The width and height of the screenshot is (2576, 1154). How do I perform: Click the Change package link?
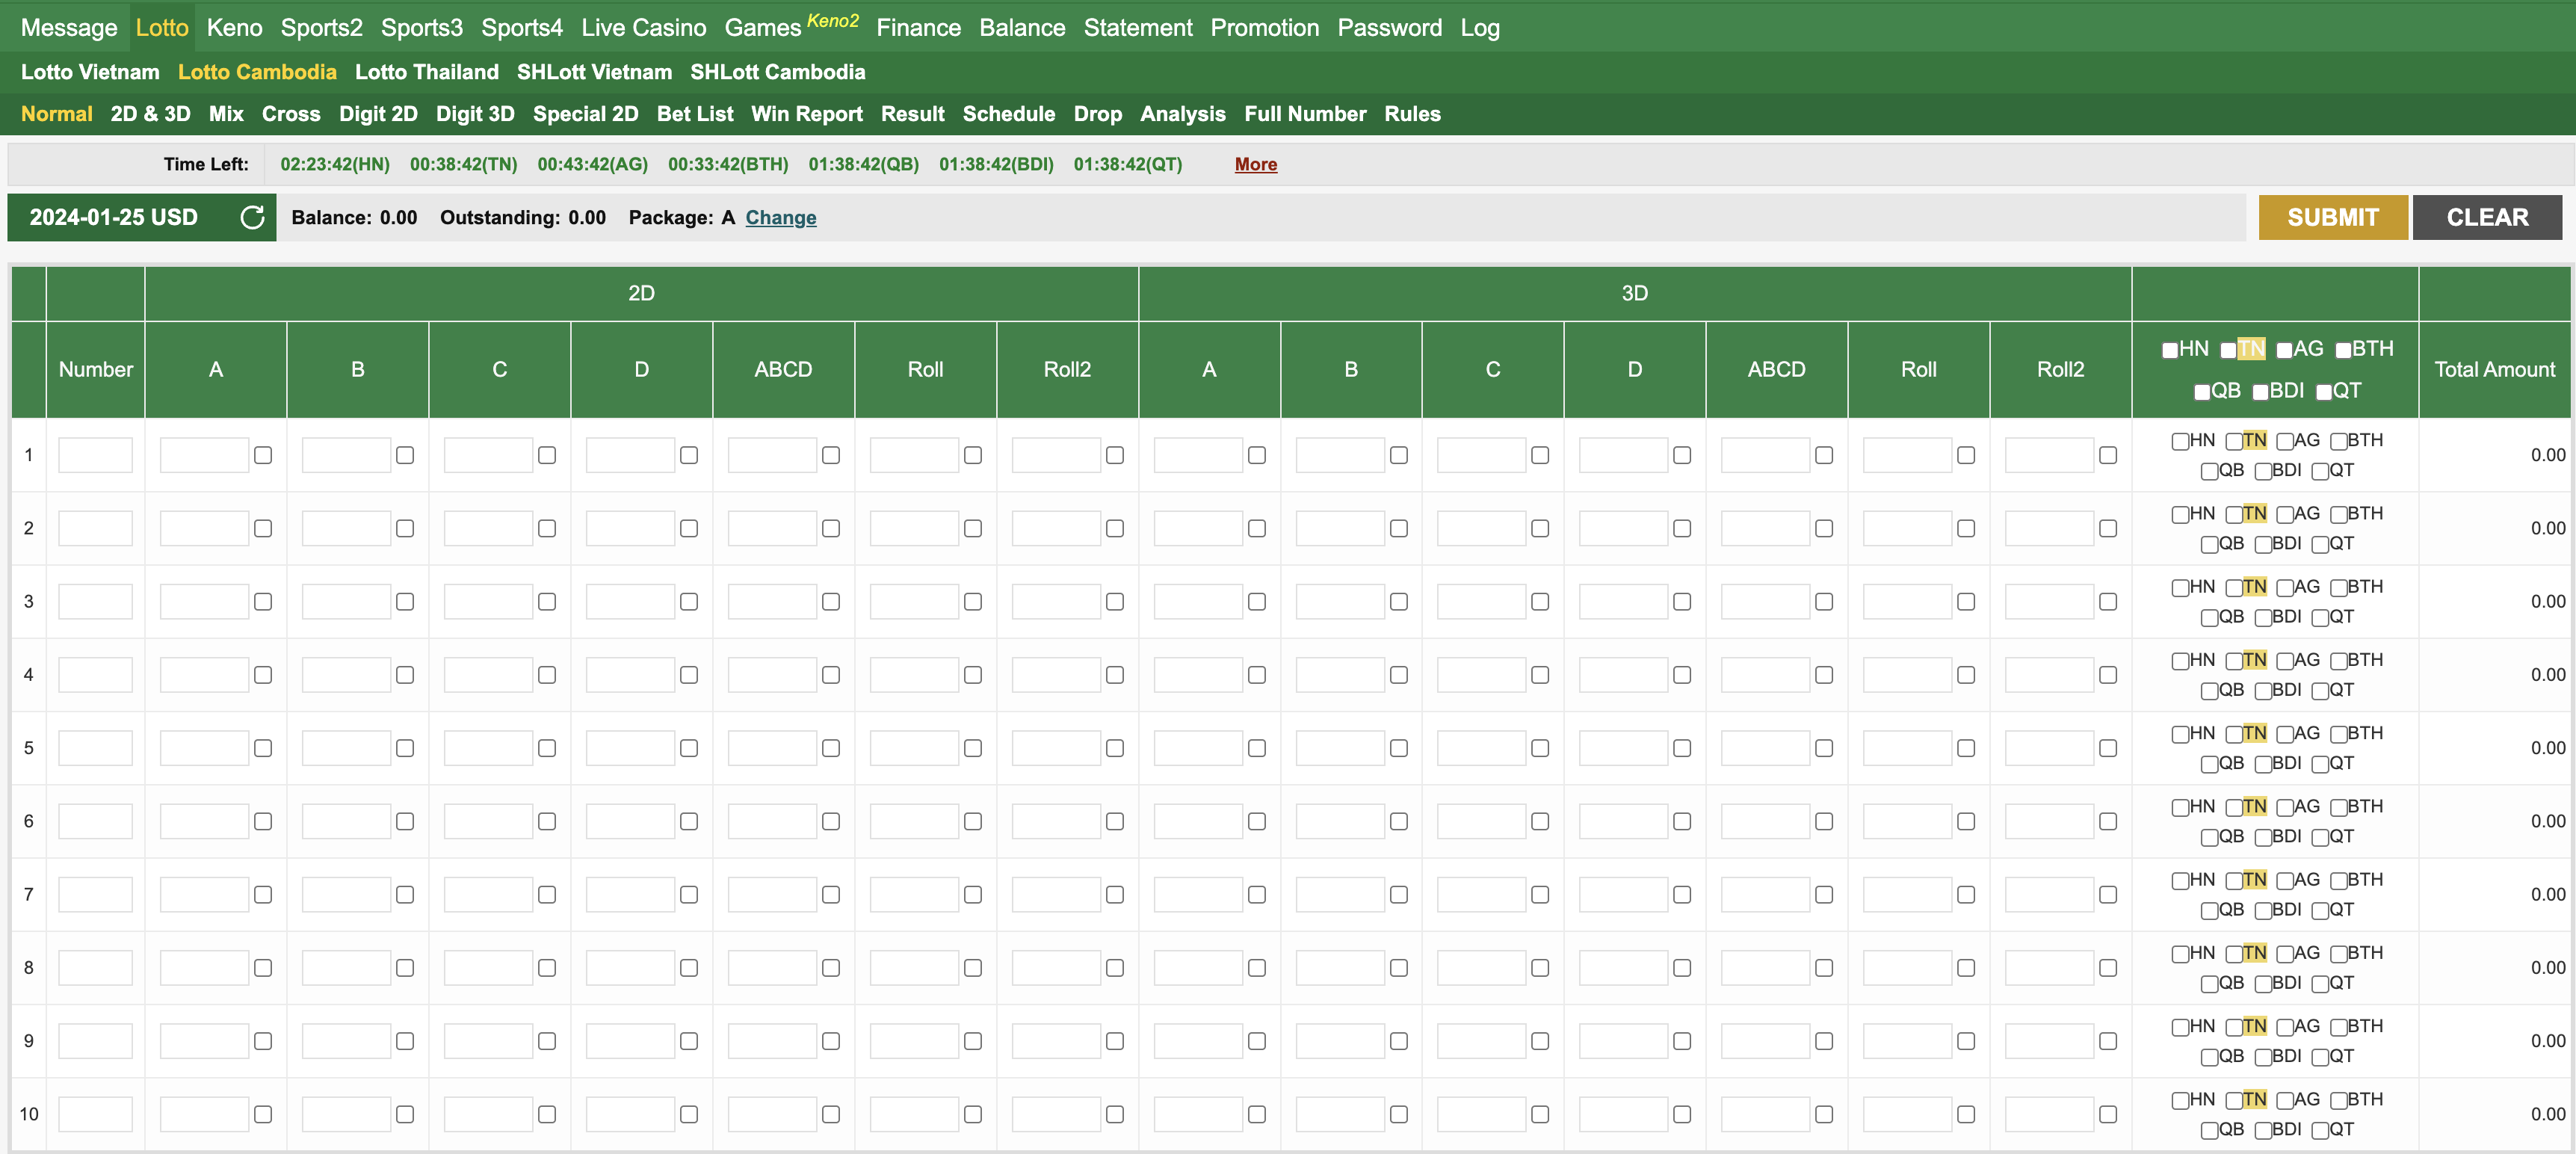[780, 217]
